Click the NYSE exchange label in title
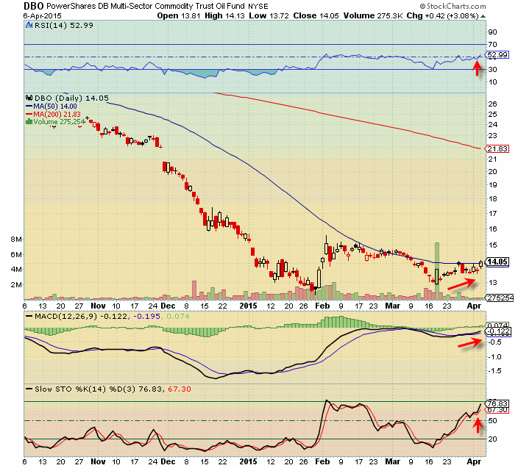518x468 pixels. point(258,7)
